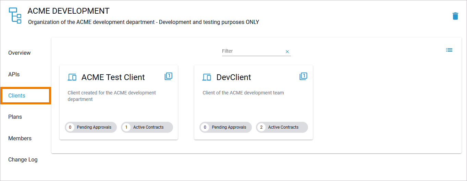Clear the filter with X icon
Screen dimensions: 467x181
(x=287, y=52)
